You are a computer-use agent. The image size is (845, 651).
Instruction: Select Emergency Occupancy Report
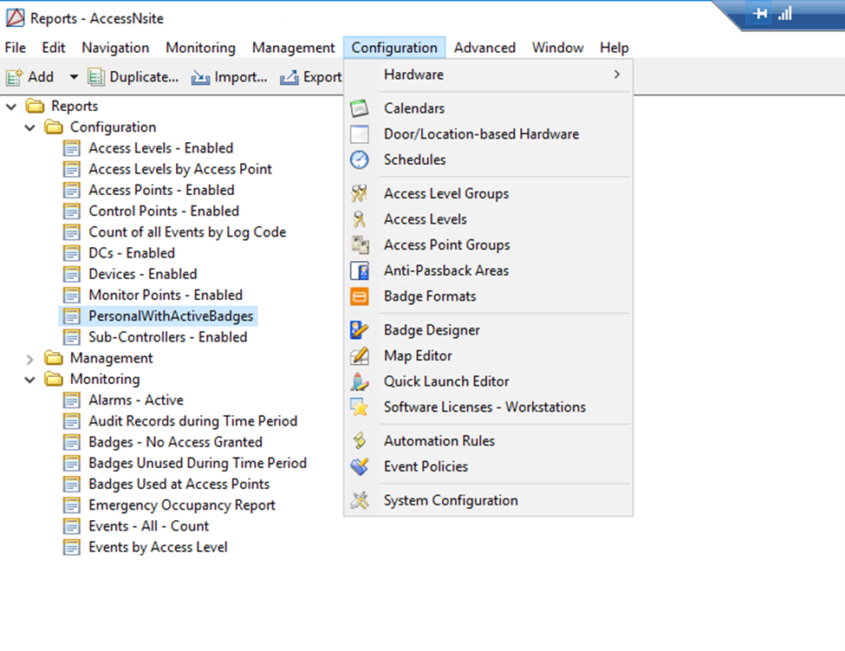(x=182, y=505)
